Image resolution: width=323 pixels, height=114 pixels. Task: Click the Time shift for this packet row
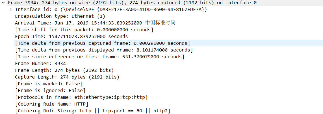tap(84, 30)
